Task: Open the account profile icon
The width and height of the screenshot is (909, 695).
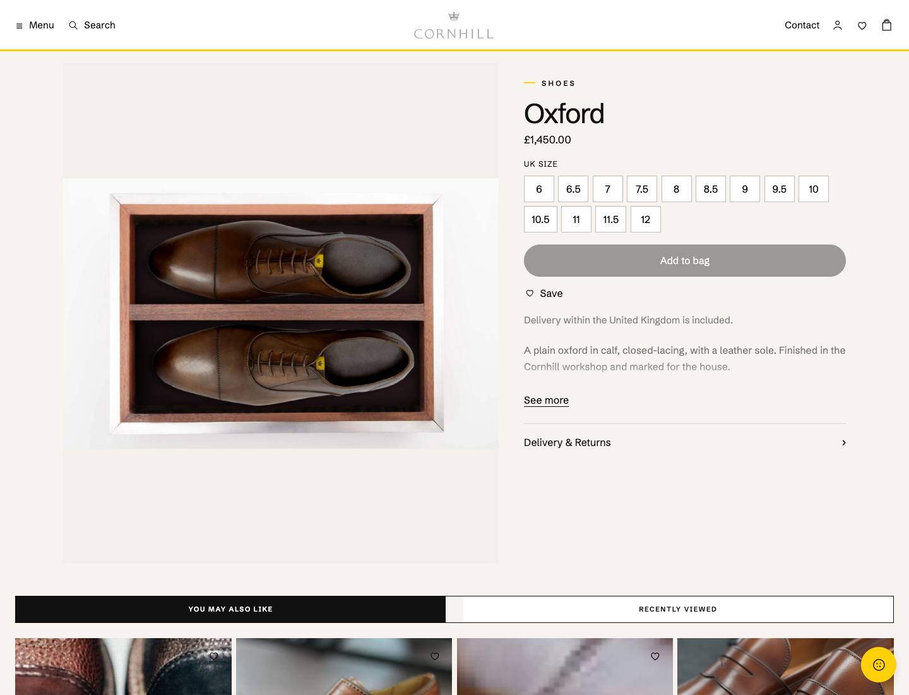Action: click(838, 25)
